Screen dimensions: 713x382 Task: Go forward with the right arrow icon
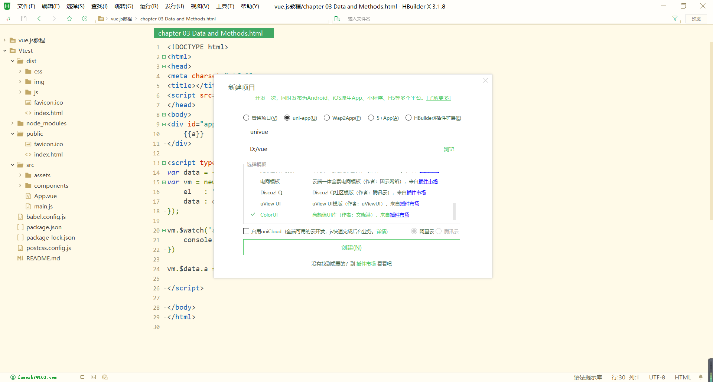54,19
